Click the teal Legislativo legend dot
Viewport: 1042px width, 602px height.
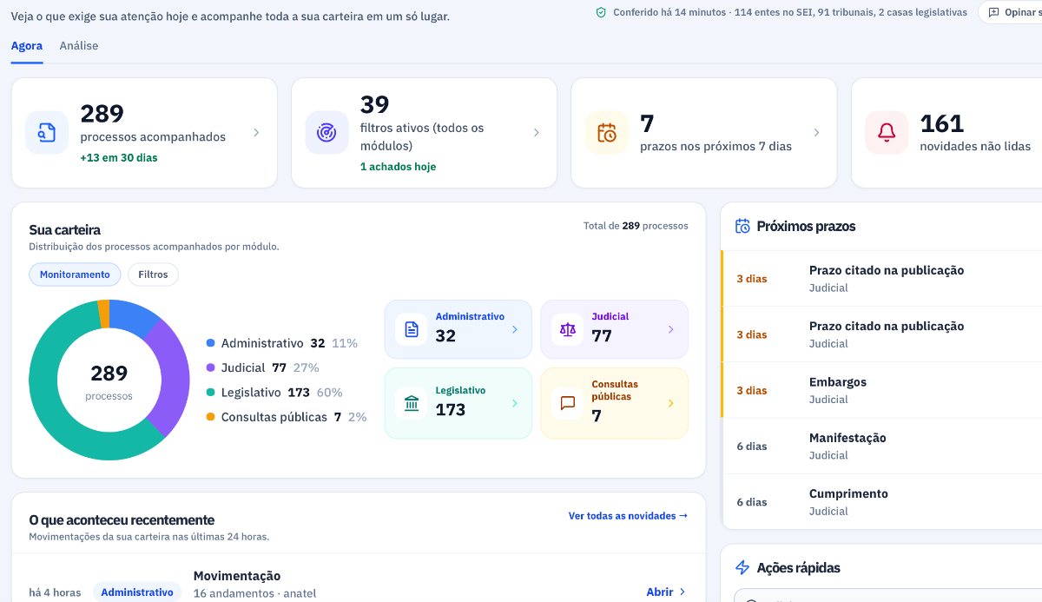coord(210,393)
